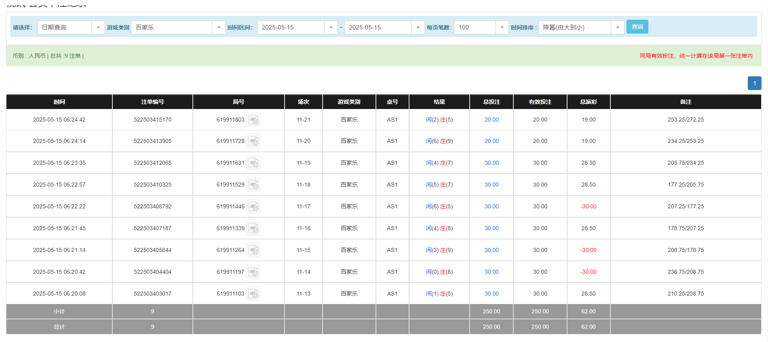Click the blue 查询 search button
768x342 pixels.
pyautogui.click(x=637, y=27)
